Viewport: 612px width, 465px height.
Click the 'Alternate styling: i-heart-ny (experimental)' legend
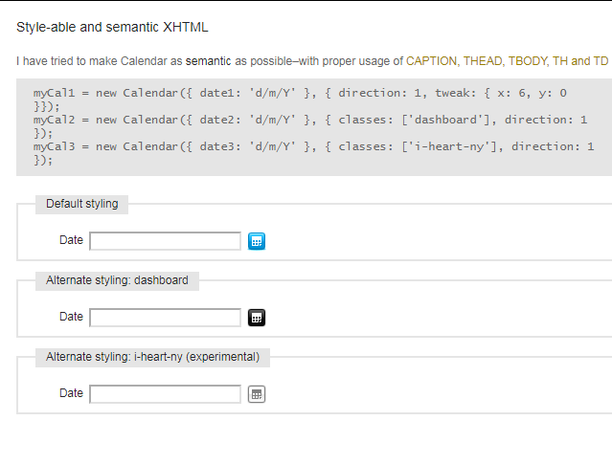pyautogui.click(x=152, y=357)
